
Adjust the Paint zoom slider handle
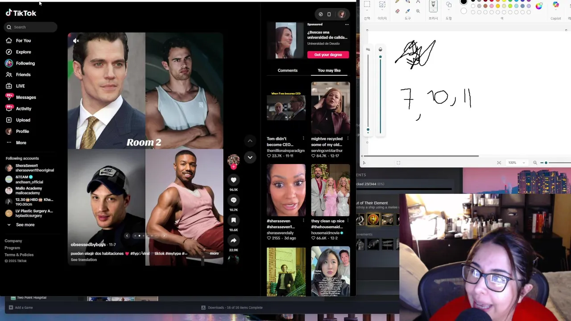(546, 163)
